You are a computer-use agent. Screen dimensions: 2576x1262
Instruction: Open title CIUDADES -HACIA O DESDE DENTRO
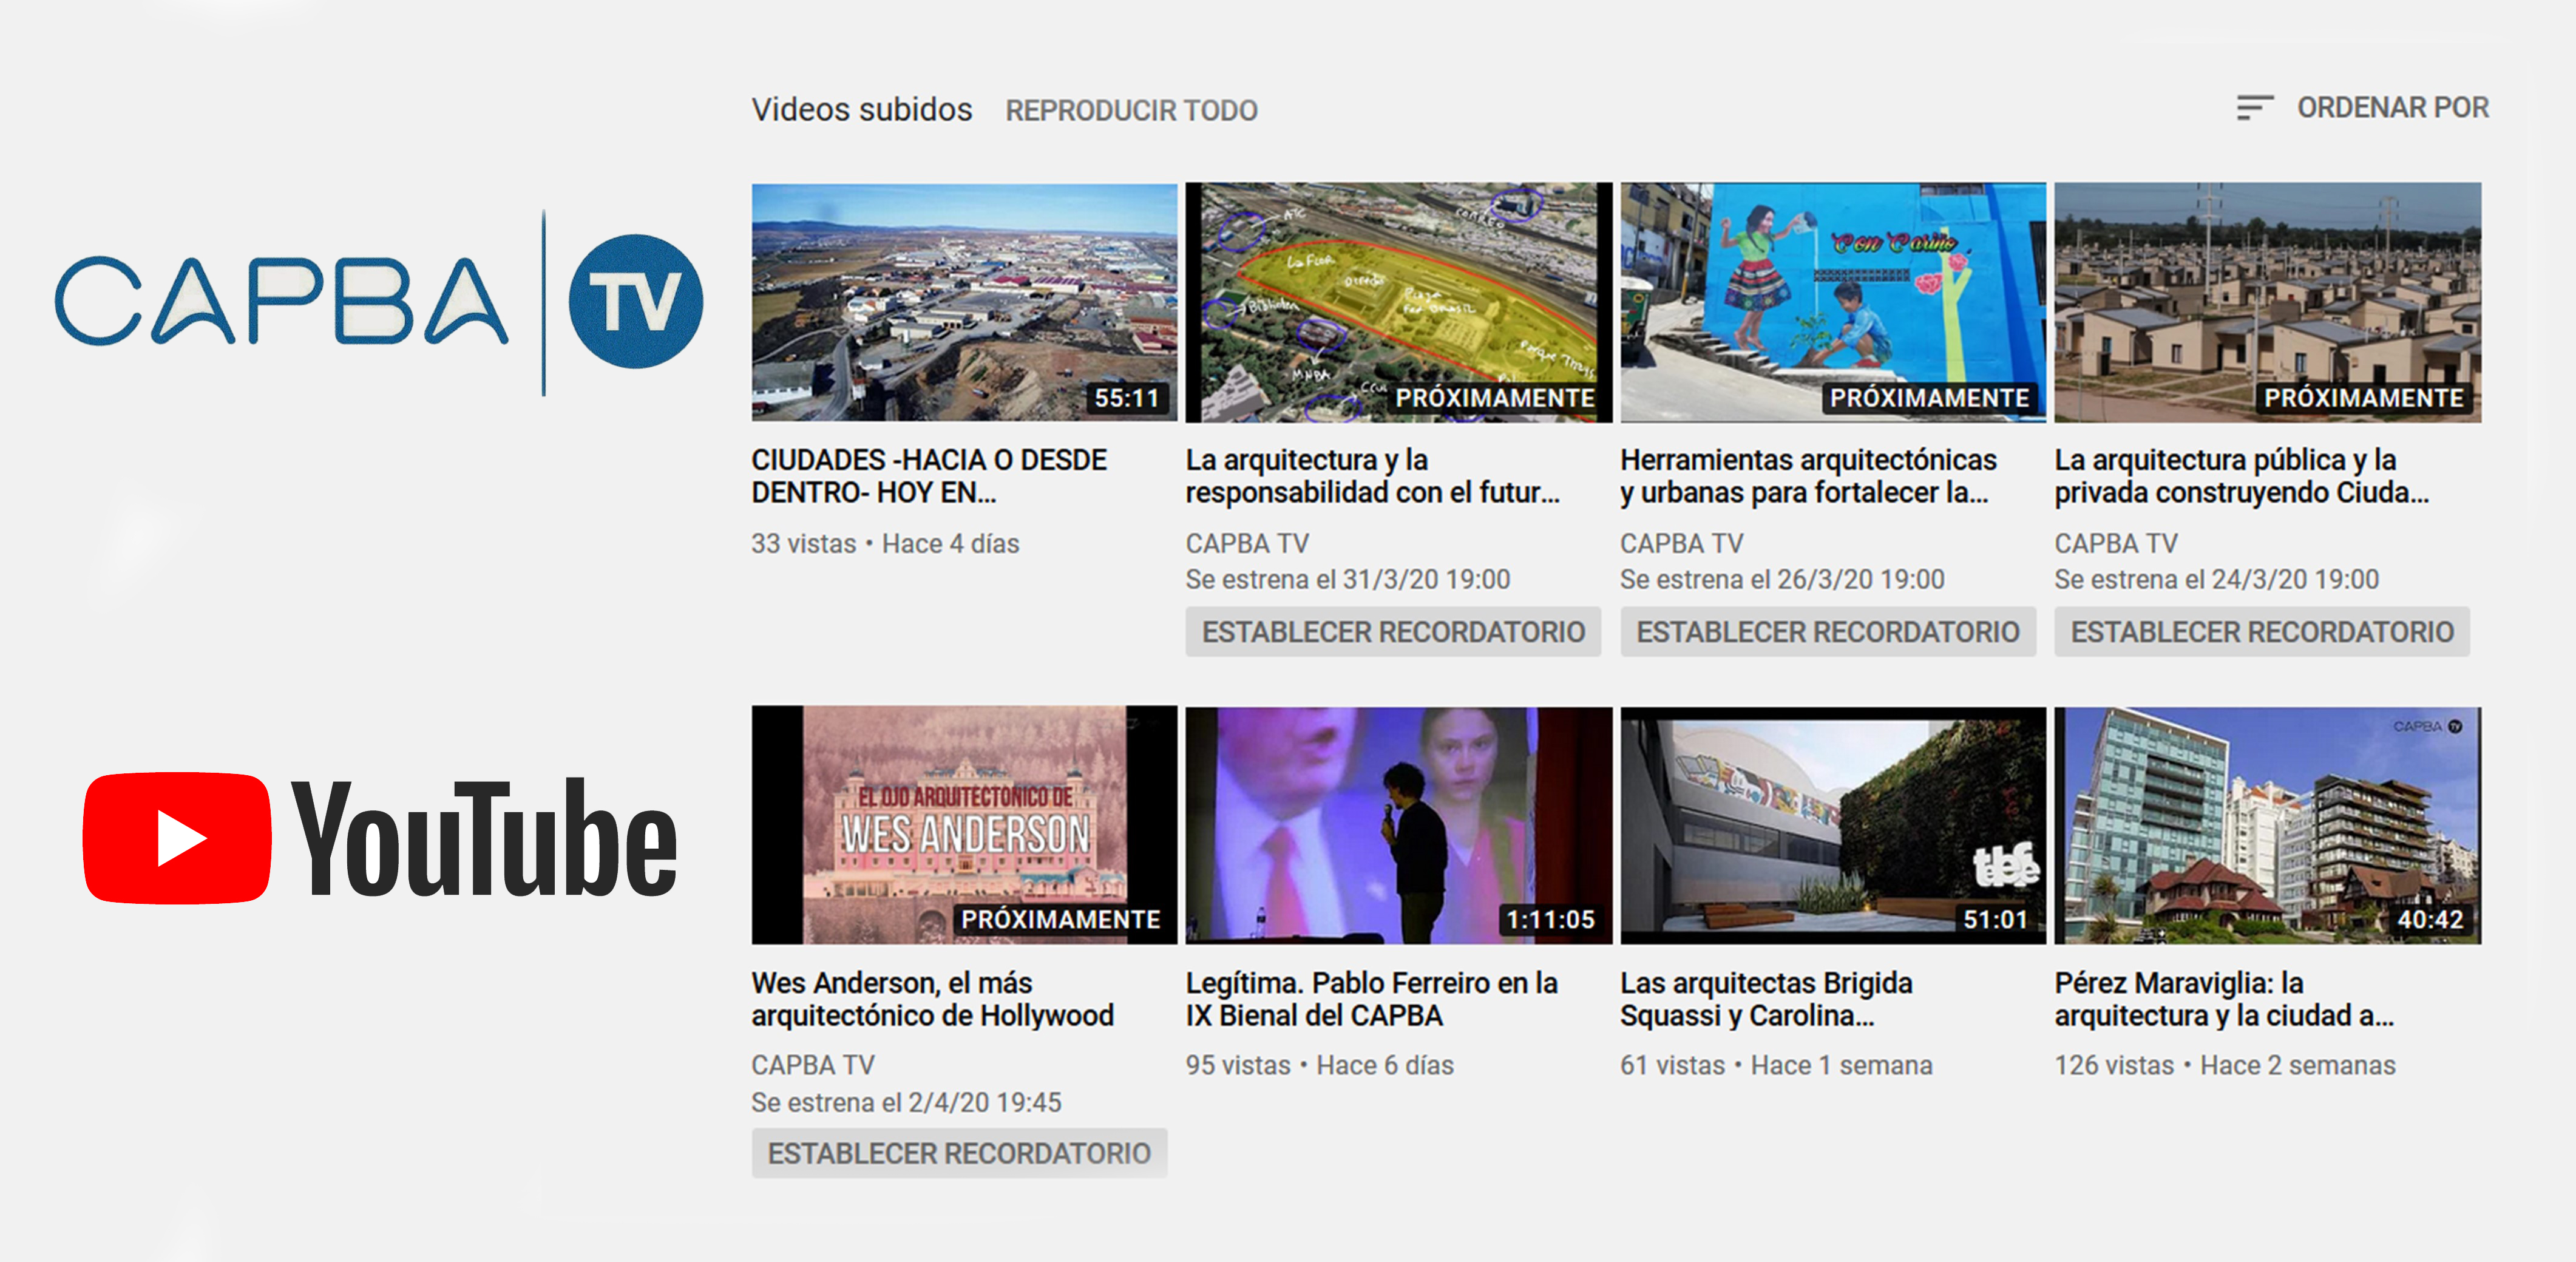coord(929,476)
